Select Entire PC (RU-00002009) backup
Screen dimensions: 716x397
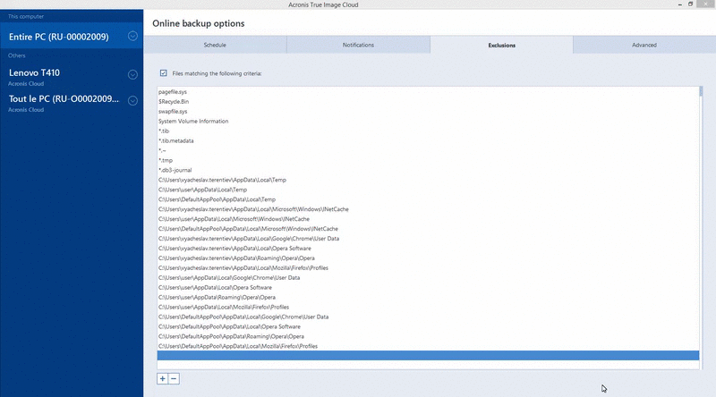[72, 36]
